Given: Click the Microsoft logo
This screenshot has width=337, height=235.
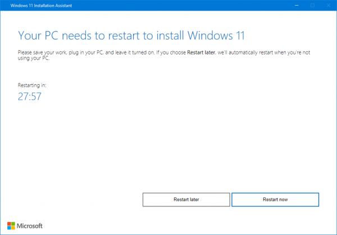Looking at the screenshot, I should coord(25,226).
